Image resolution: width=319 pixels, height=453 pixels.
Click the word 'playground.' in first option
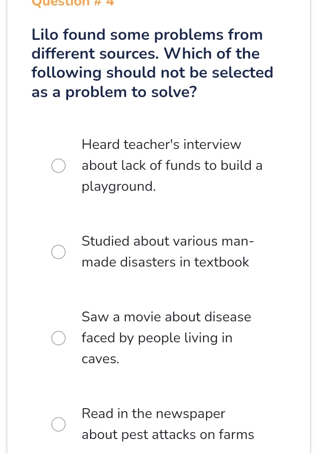(x=119, y=187)
